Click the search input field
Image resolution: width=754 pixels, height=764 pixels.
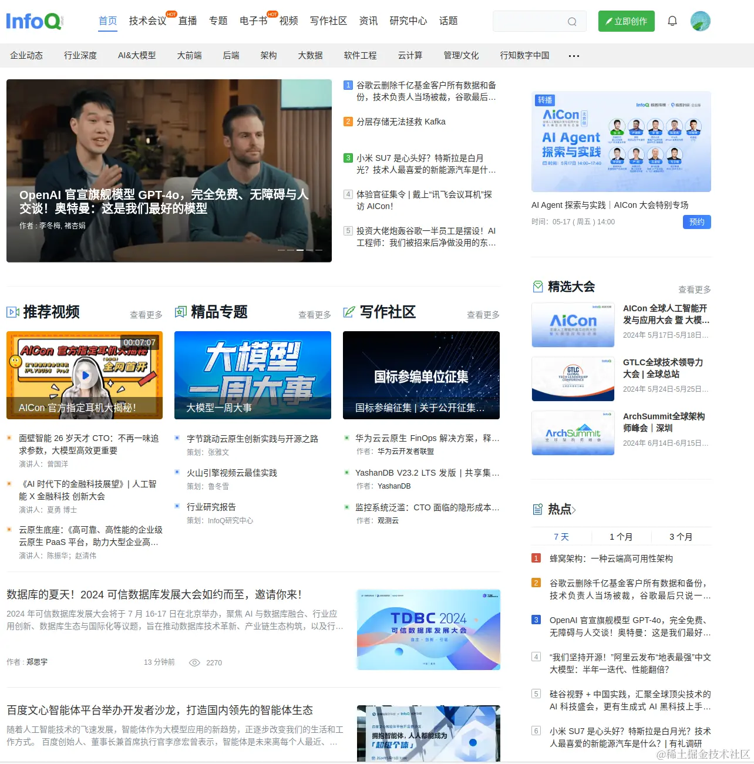coord(540,21)
